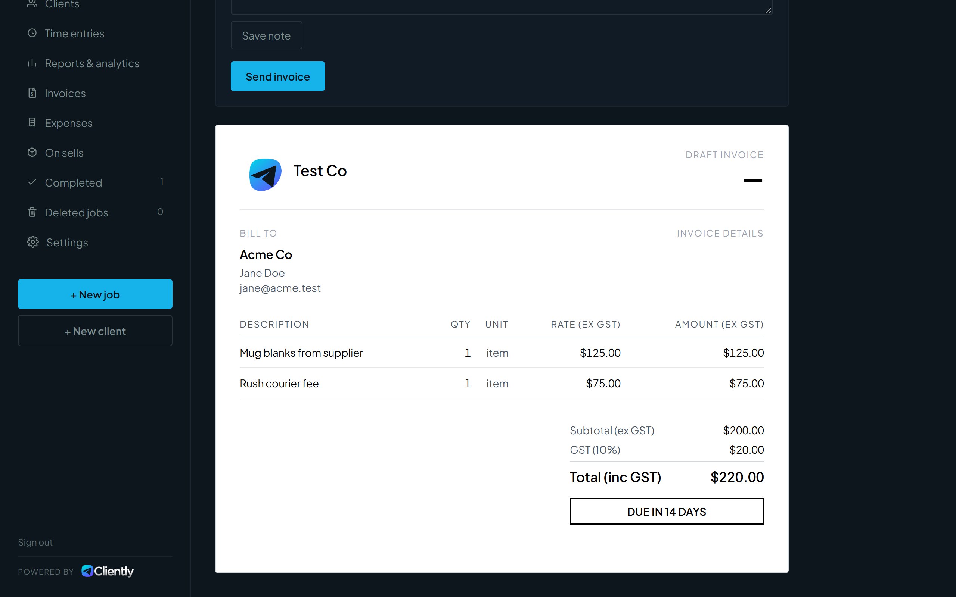Click the DUE IN 14 DAYS box
The width and height of the screenshot is (956, 597).
pyautogui.click(x=667, y=511)
